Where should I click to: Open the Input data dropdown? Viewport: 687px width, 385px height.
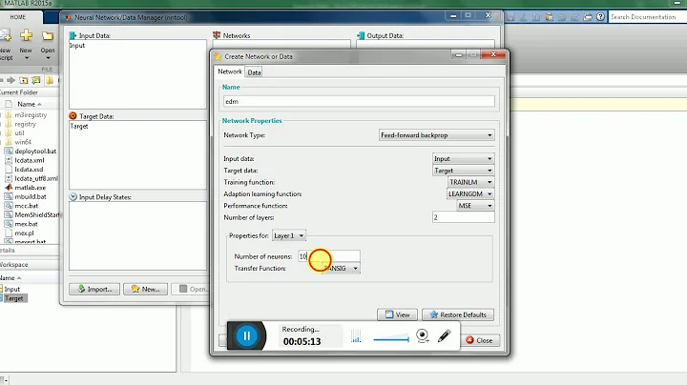463,159
